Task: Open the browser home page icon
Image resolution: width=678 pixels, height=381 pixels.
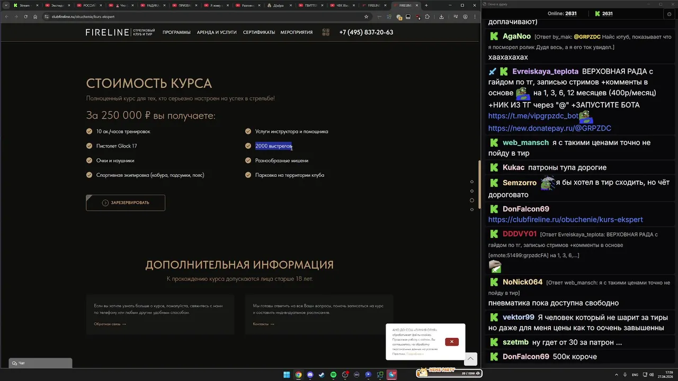Action: (x=35, y=16)
